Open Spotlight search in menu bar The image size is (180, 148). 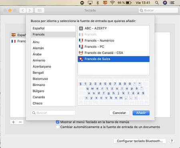click(157, 3)
